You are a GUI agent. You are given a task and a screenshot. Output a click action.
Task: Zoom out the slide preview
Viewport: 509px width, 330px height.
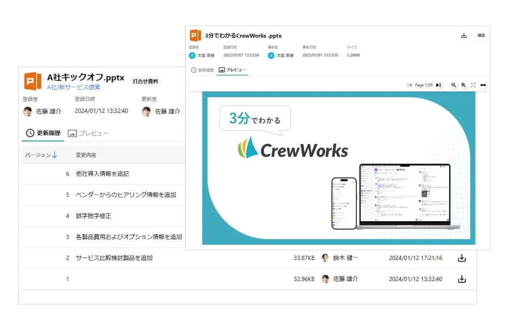[x=454, y=85]
